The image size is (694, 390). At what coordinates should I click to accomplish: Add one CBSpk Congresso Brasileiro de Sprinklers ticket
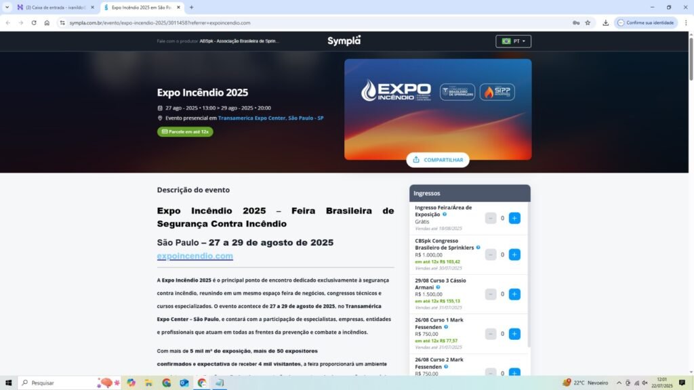point(514,255)
